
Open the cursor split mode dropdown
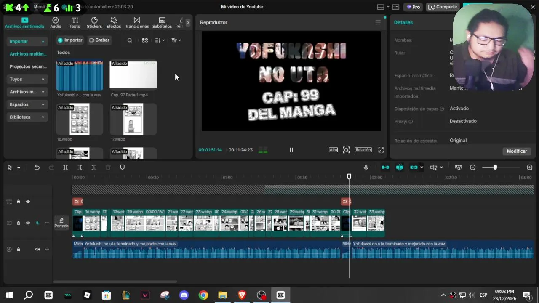coord(441,167)
